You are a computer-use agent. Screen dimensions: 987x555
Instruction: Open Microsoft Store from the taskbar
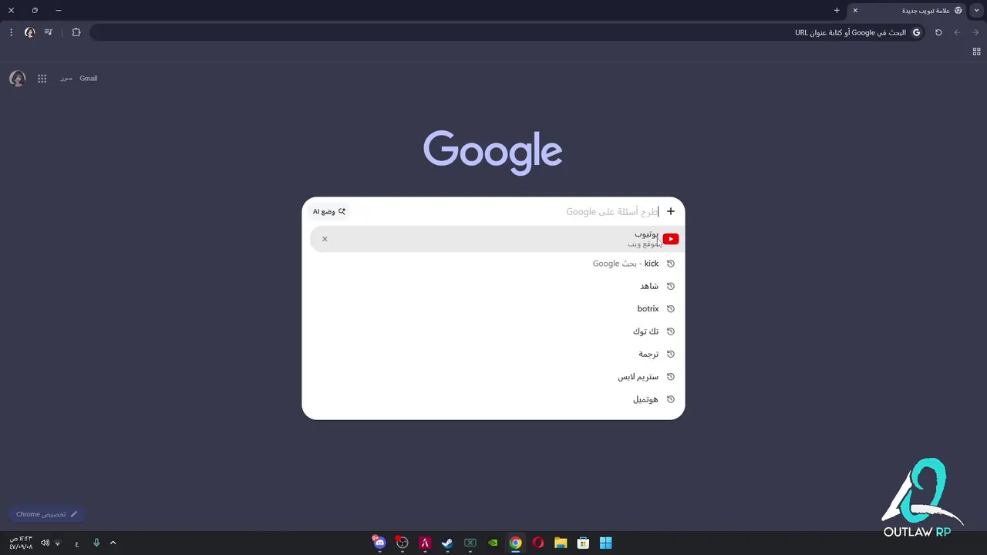(584, 543)
